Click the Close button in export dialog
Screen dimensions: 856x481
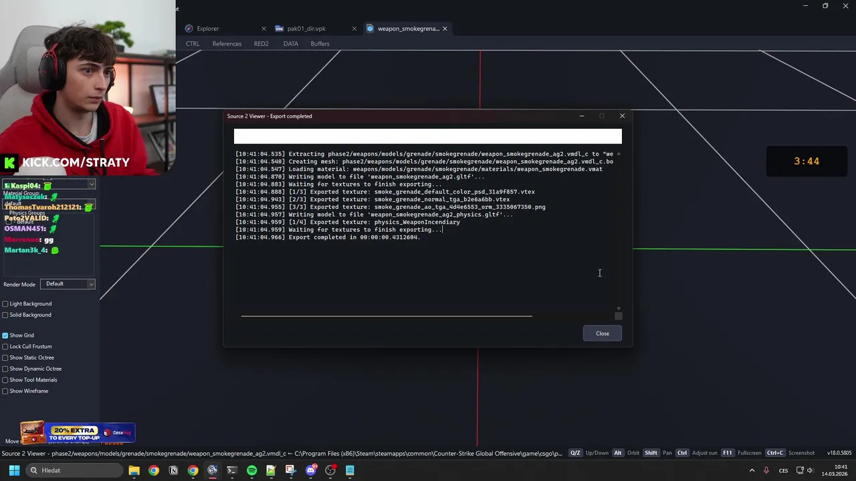[x=602, y=333]
